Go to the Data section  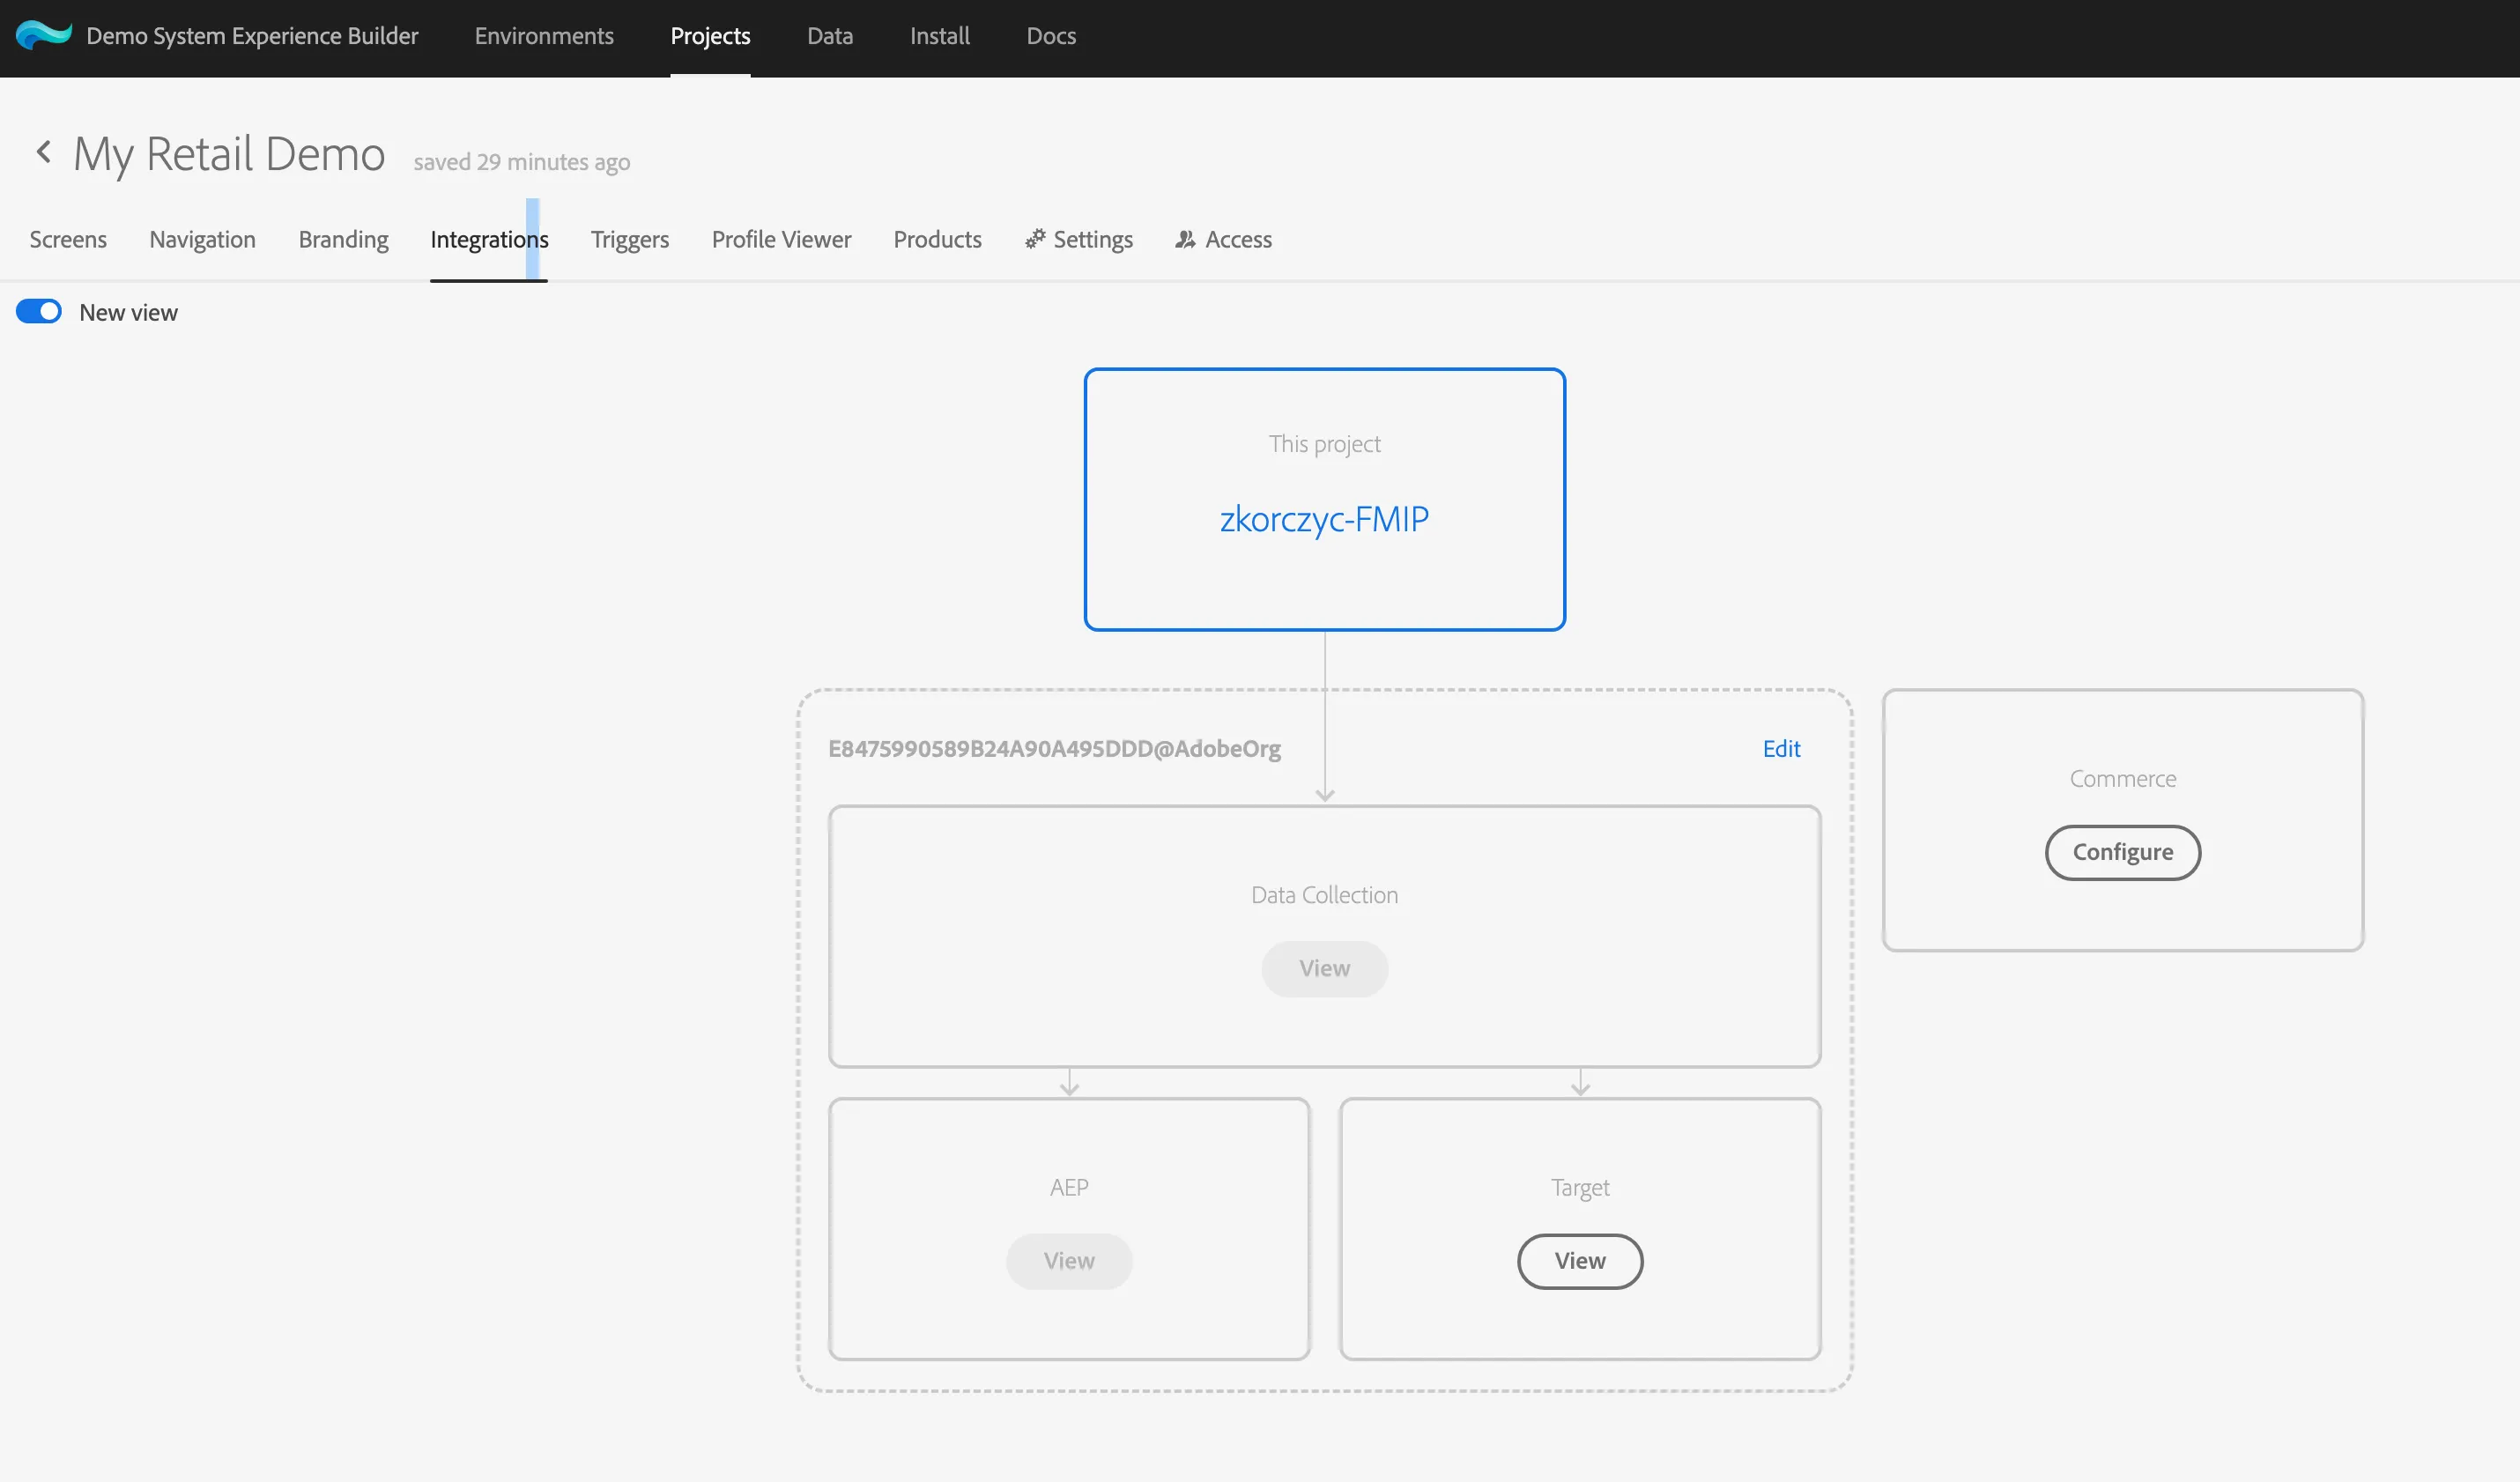pos(830,36)
